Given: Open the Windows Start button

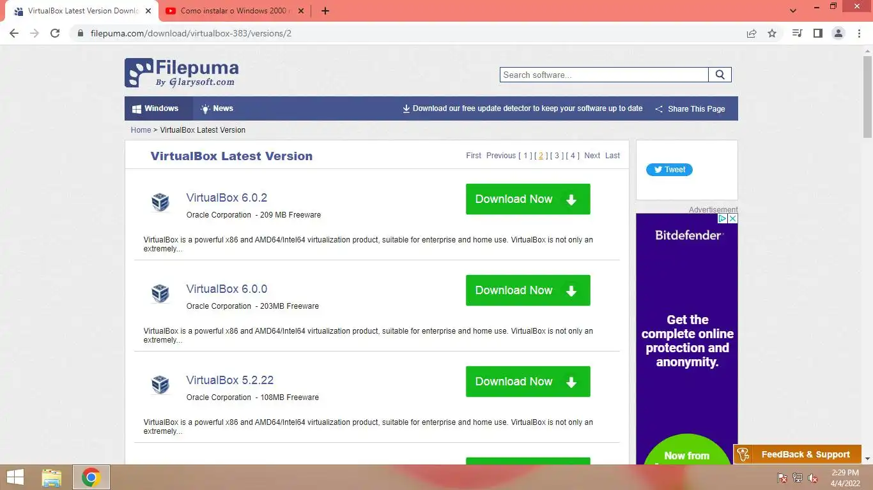Looking at the screenshot, I should 15,477.
